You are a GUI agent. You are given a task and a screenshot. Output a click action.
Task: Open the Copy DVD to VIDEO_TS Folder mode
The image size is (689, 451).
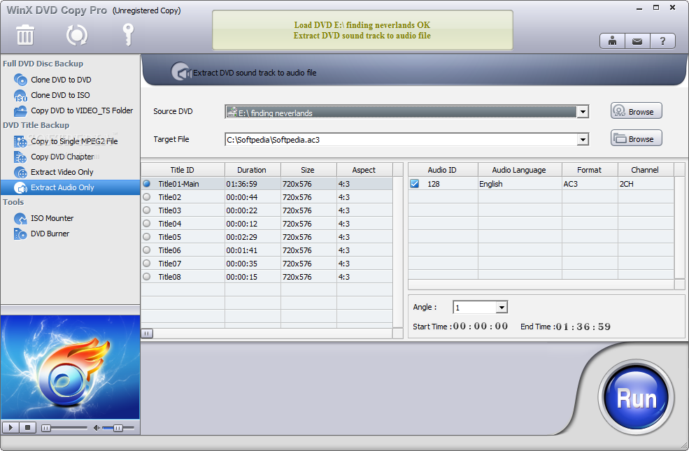click(x=82, y=110)
